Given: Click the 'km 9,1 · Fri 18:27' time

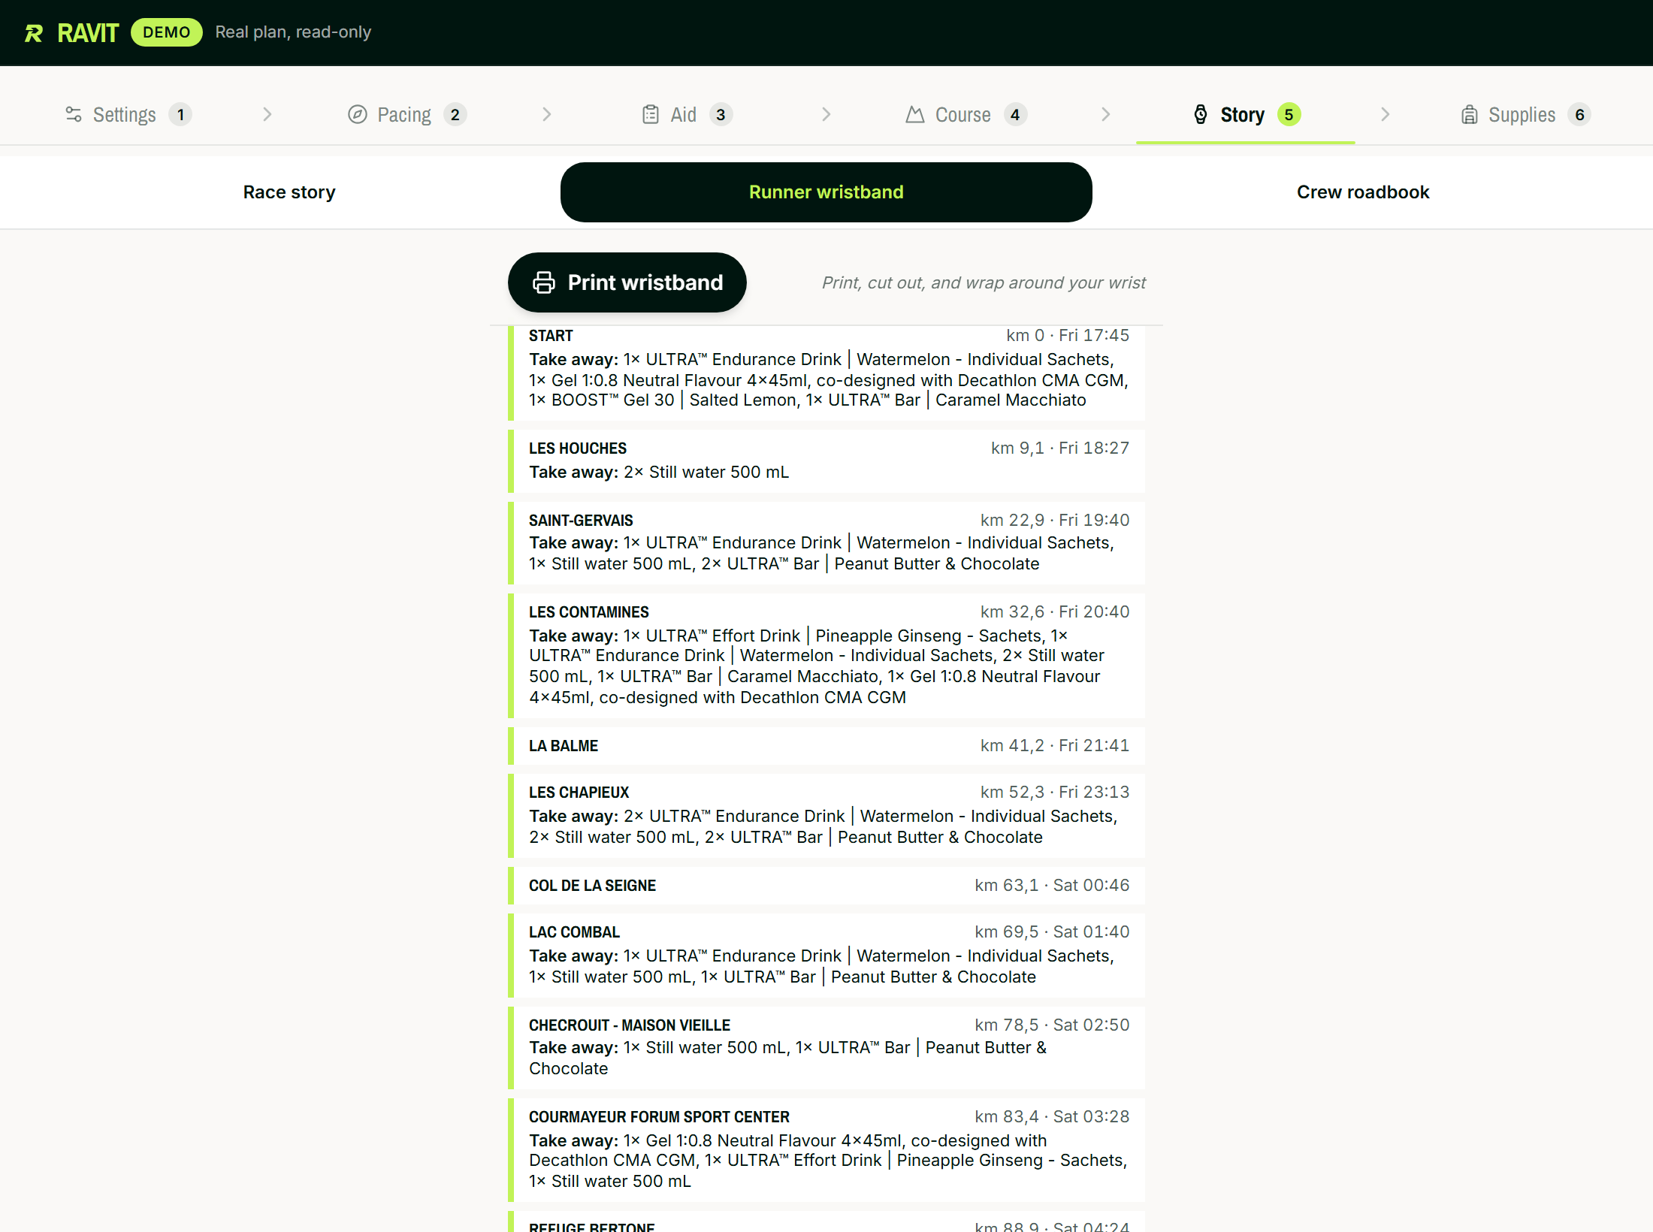Looking at the screenshot, I should tap(1060, 448).
